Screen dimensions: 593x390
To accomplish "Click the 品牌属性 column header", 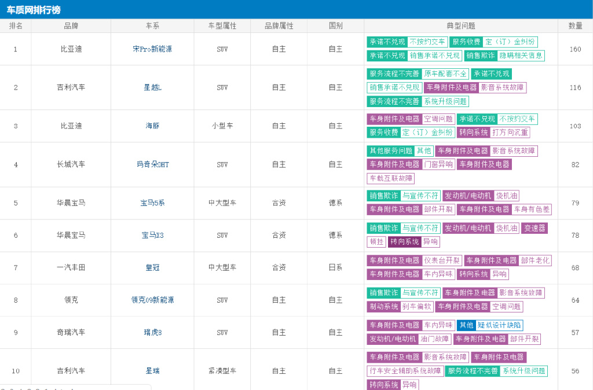I will pyautogui.click(x=279, y=25).
